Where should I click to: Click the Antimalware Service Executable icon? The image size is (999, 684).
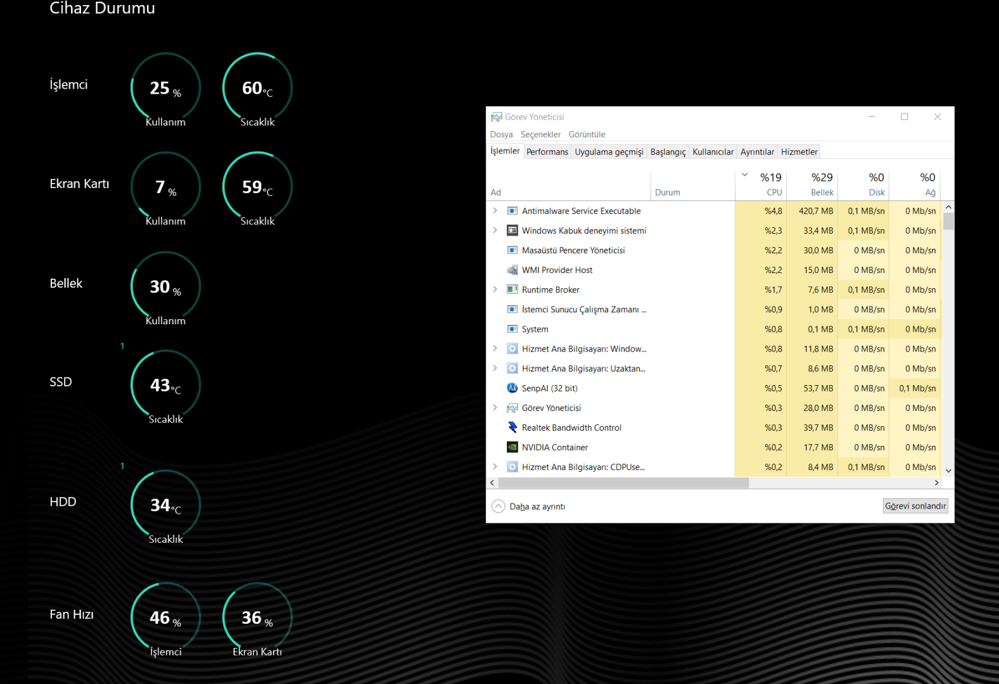(x=512, y=211)
